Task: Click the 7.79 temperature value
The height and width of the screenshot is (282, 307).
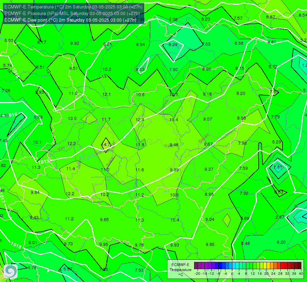Action: (x=275, y=117)
